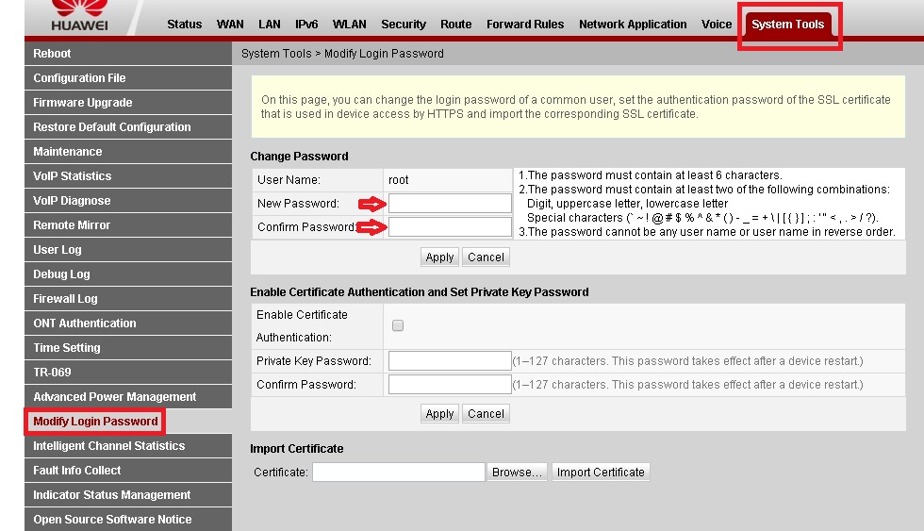Open Modify Login Password page

point(95,422)
